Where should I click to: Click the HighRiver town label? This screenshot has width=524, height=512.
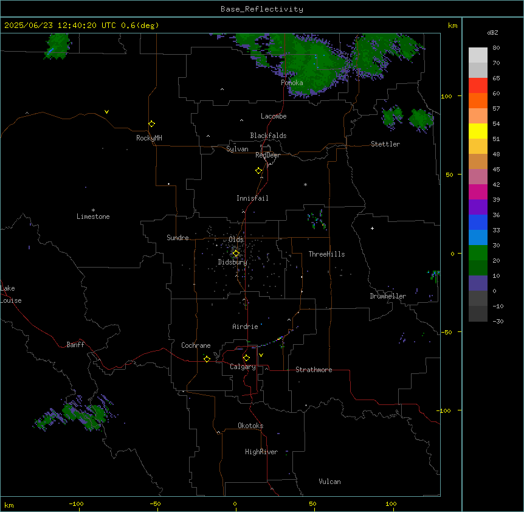[x=261, y=452]
